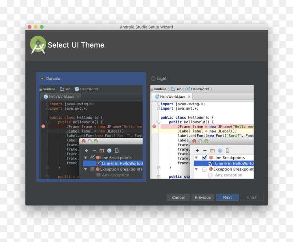Toggle Any exception checkbox in Darcula preview
293x242 pixels.
pos(98,175)
